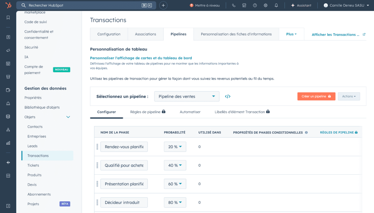The width and height of the screenshot is (374, 213).
Task: Click the help question mark icon
Action: coord(255,5)
